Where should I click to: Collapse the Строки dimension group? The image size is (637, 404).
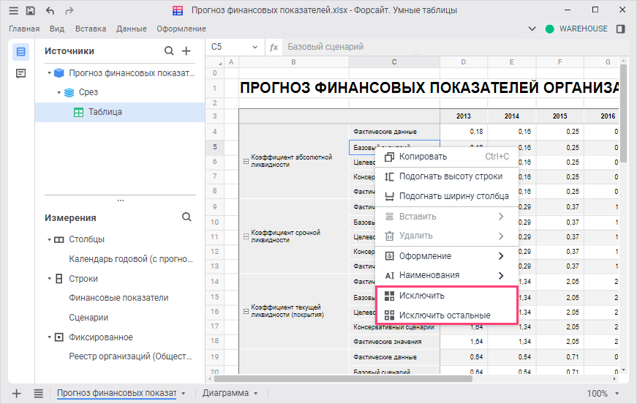(49, 279)
